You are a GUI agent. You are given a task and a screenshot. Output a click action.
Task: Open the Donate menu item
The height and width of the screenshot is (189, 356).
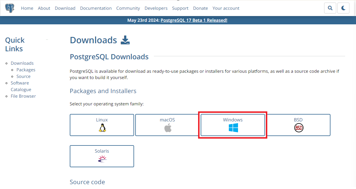(200, 8)
